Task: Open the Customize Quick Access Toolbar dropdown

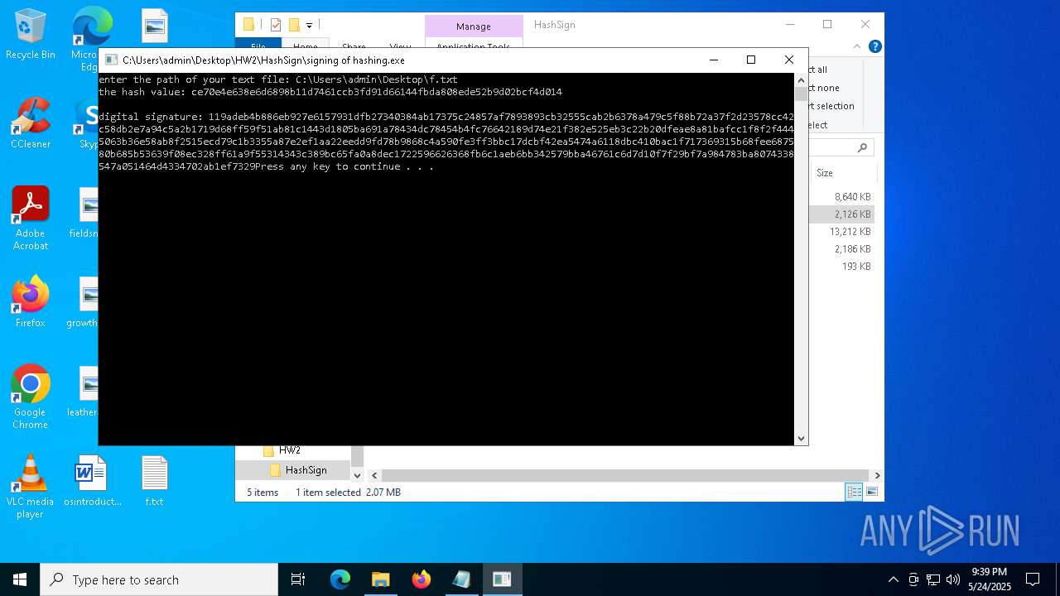Action: point(309,26)
